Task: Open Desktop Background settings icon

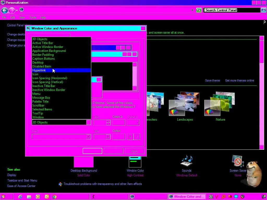Action: coord(84,162)
